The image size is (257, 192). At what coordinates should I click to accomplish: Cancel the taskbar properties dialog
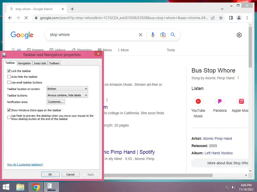[x=71, y=174]
